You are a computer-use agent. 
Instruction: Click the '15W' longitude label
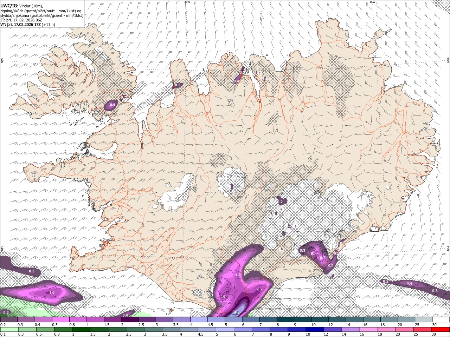[372, 2]
